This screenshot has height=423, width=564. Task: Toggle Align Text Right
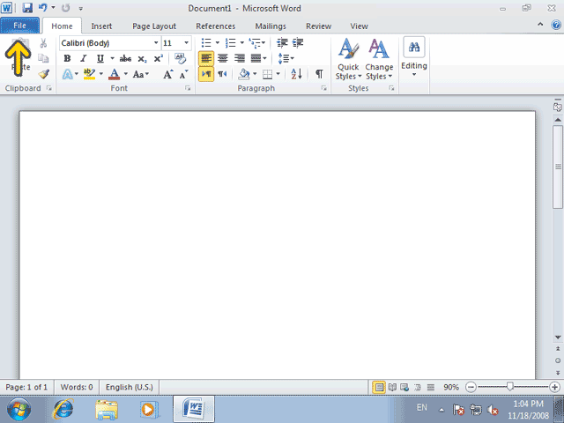[239, 58]
